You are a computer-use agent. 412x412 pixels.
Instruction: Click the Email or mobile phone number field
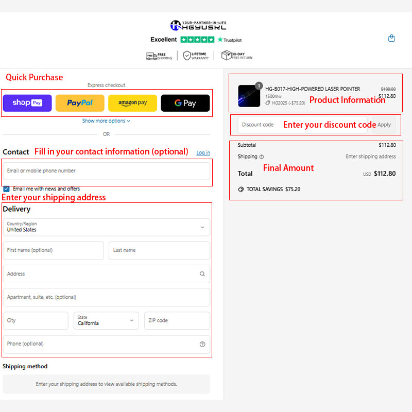point(107,171)
